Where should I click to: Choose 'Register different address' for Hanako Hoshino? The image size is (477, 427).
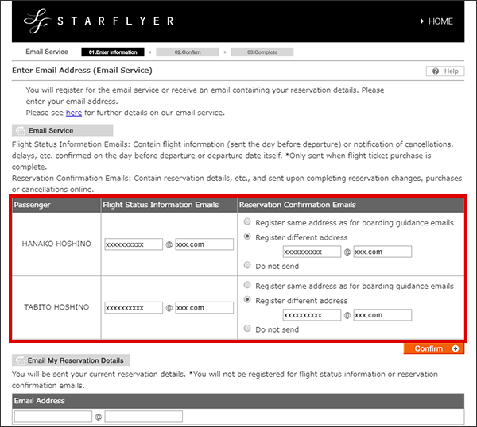click(x=250, y=237)
